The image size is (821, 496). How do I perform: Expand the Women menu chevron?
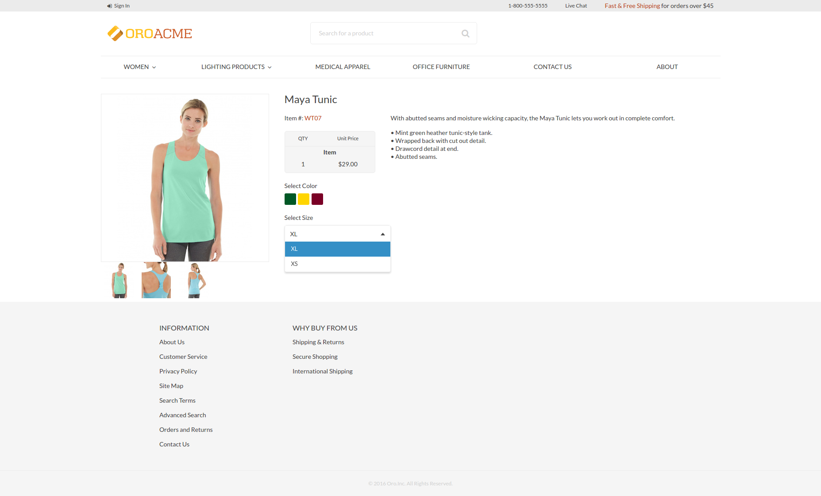(x=154, y=67)
